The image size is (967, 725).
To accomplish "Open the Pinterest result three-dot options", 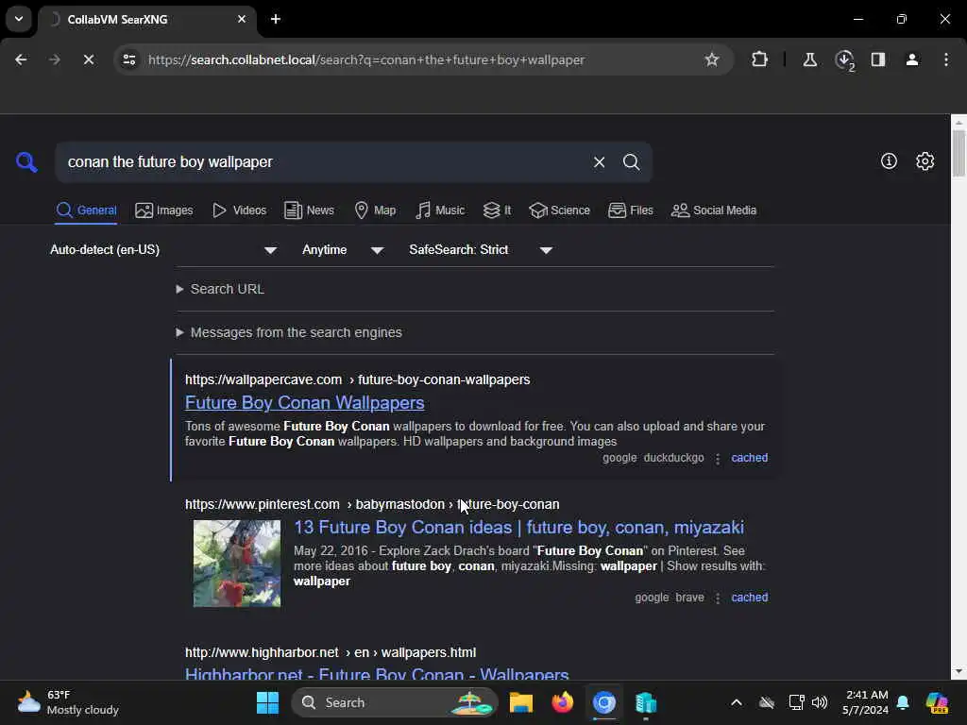I will [718, 598].
